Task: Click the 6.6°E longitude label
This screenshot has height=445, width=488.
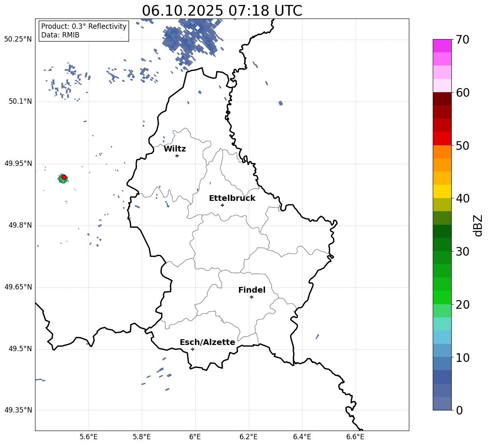Action: pos(355,437)
